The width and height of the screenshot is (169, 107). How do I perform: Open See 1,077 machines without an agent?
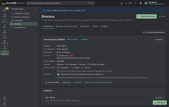coord(98,82)
